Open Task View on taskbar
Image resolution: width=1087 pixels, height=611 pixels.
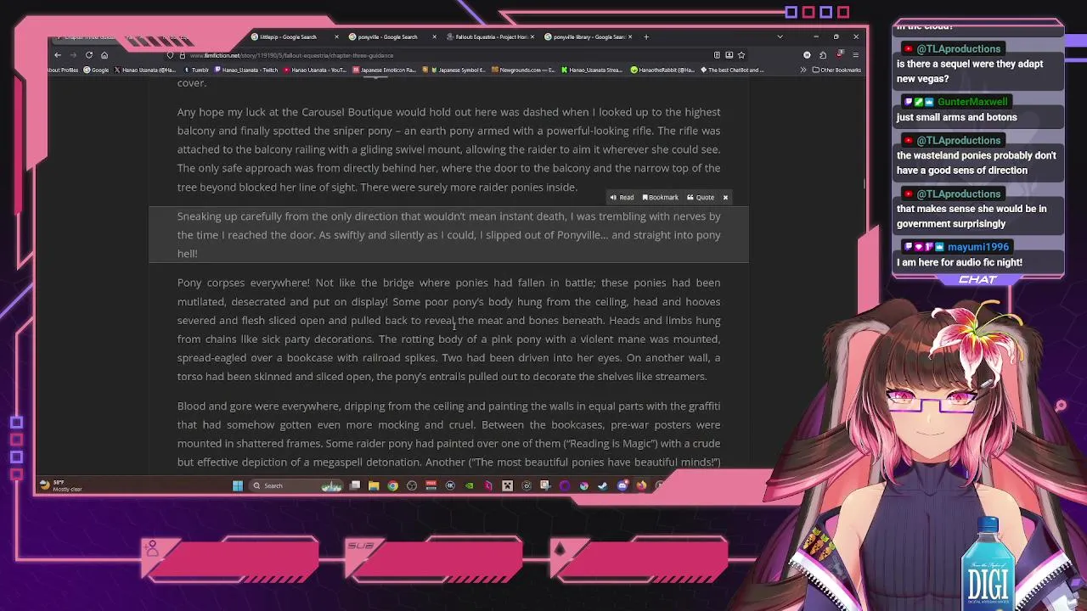point(355,485)
